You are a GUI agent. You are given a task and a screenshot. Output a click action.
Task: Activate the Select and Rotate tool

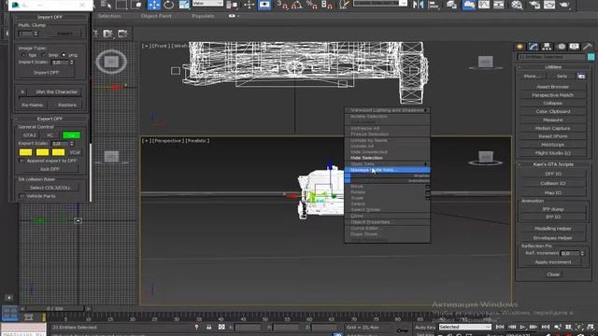(x=169, y=5)
